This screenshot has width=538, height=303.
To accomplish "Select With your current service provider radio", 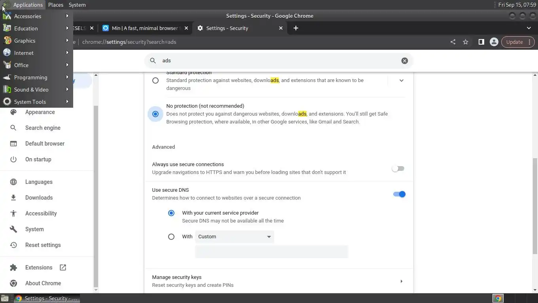I will point(171,213).
